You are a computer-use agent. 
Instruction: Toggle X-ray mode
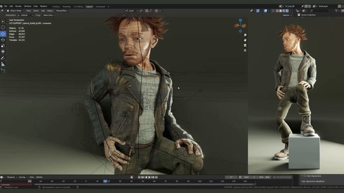(x=273, y=11)
